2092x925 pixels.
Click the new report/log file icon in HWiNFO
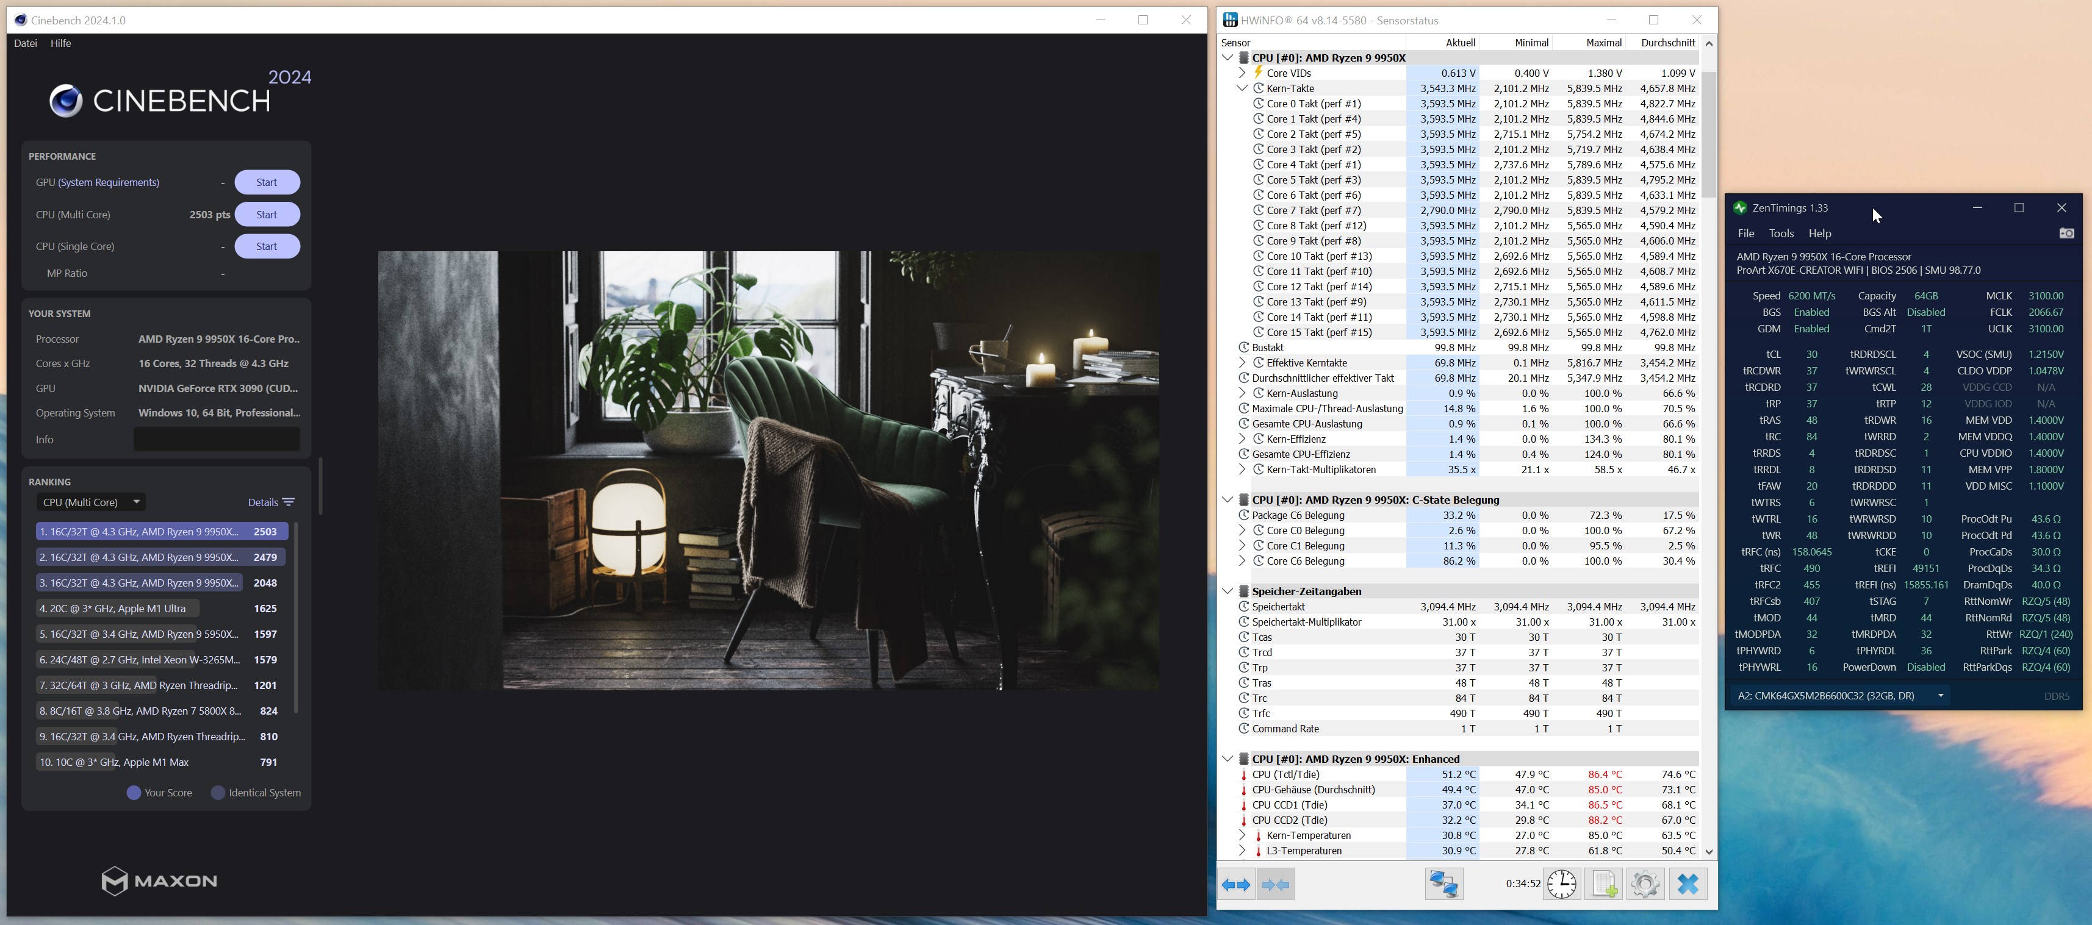(x=1604, y=884)
